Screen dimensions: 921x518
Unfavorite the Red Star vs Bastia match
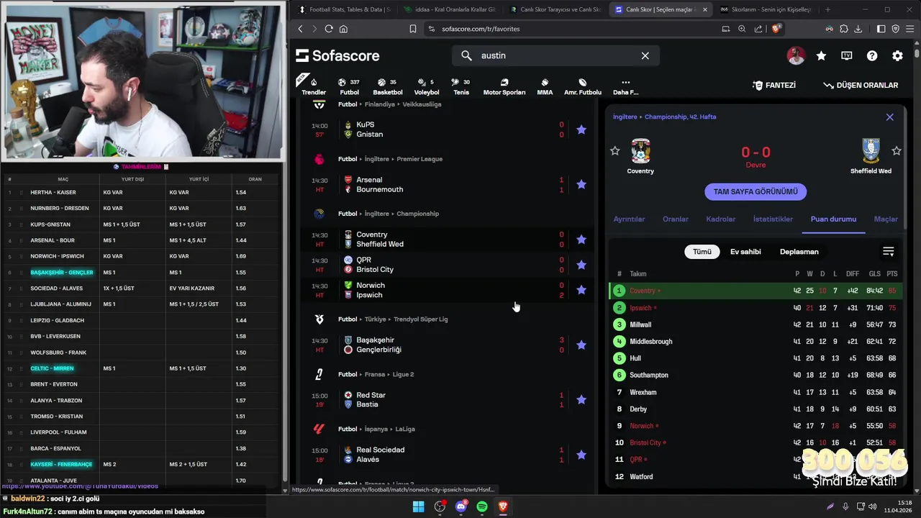(x=581, y=399)
